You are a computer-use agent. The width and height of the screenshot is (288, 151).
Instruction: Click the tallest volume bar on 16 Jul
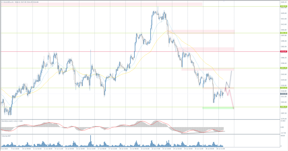coord(91,141)
